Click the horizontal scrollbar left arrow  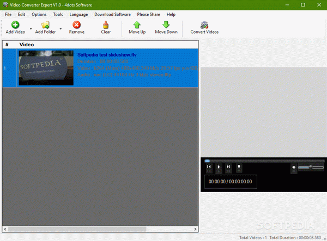5,229
